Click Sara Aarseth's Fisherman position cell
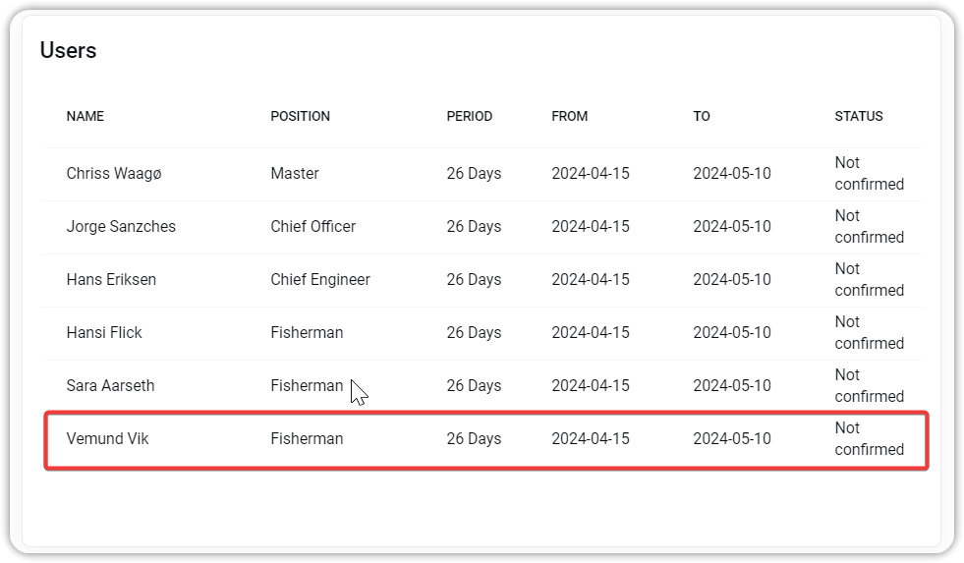Screen dimensions: 964x563 pyautogui.click(x=307, y=385)
